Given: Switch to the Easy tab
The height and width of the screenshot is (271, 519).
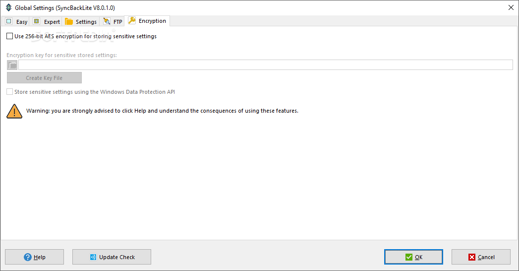Looking at the screenshot, I should (16, 21).
